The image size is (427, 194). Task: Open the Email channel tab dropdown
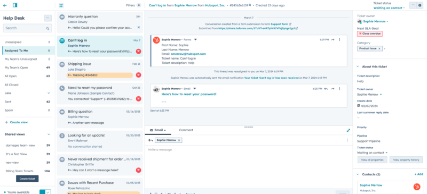coord(158,130)
